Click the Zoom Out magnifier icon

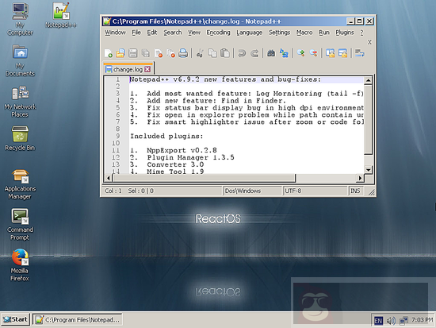(313, 53)
